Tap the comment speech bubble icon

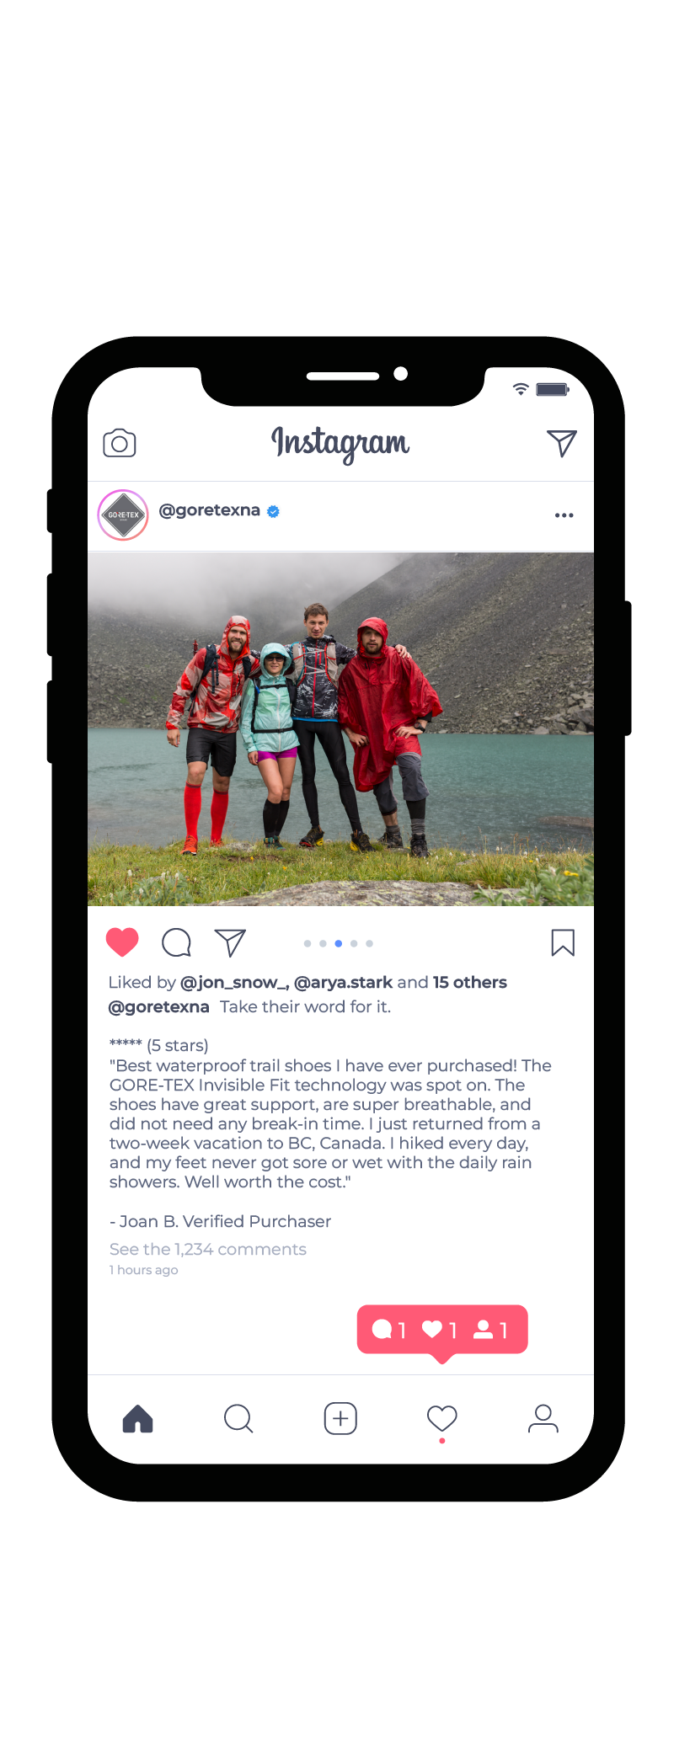(176, 942)
